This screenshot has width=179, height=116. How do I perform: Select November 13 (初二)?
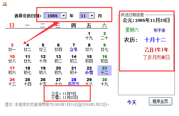pyautogui.click(x=58, y=59)
